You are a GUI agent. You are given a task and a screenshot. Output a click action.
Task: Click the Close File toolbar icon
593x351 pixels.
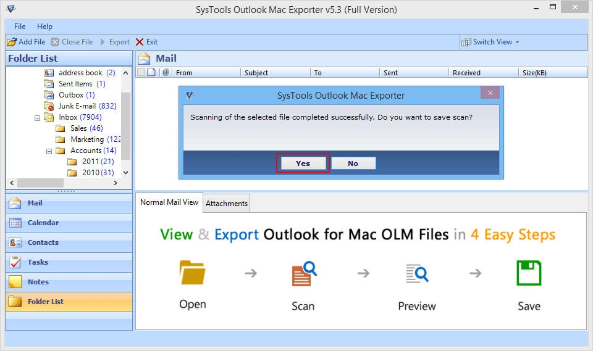[55, 42]
